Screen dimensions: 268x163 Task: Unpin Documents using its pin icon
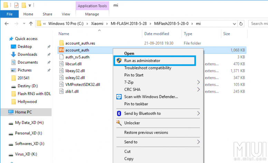pyautogui.click(x=49, y=62)
